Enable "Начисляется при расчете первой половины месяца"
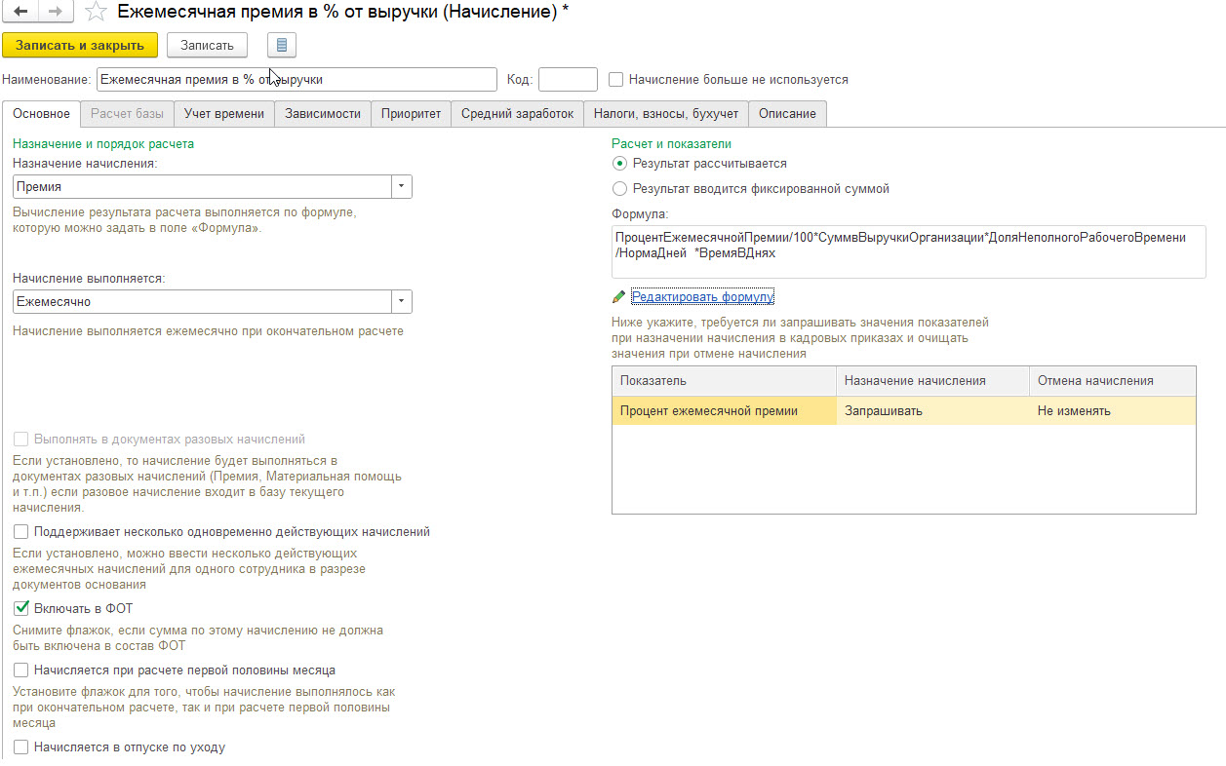This screenshot has width=1226, height=766. [x=21, y=670]
